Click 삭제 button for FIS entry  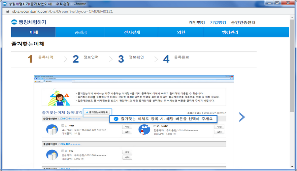point(127,157)
